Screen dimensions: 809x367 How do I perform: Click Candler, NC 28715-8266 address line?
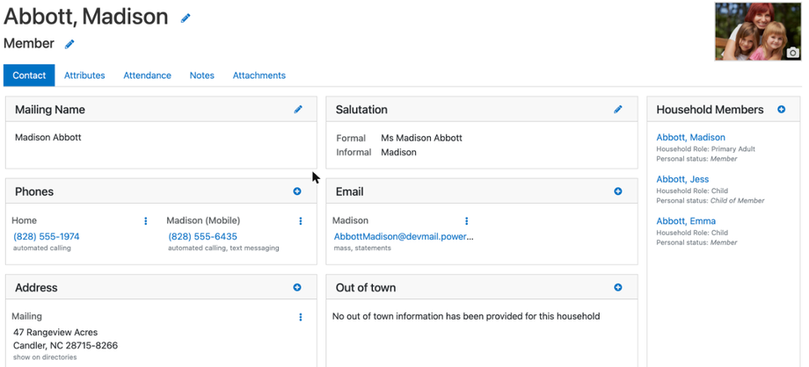click(x=66, y=345)
